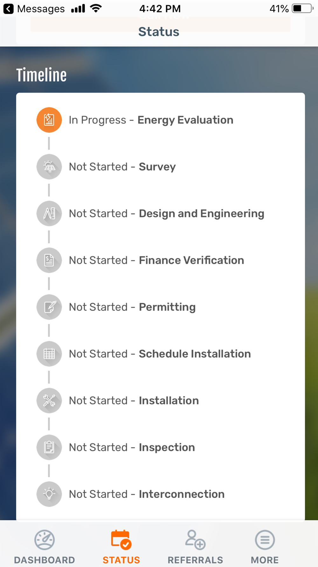
Task: Select Not Started - Finance Verification text
Action: [156, 260]
